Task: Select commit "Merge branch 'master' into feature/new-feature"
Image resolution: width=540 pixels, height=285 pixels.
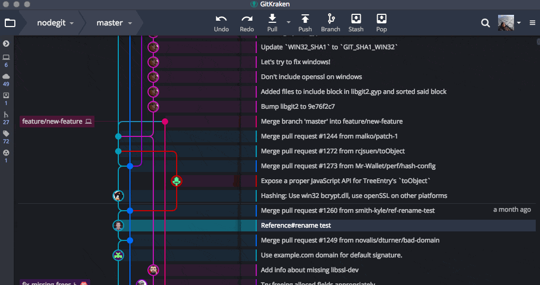Action: click(332, 122)
